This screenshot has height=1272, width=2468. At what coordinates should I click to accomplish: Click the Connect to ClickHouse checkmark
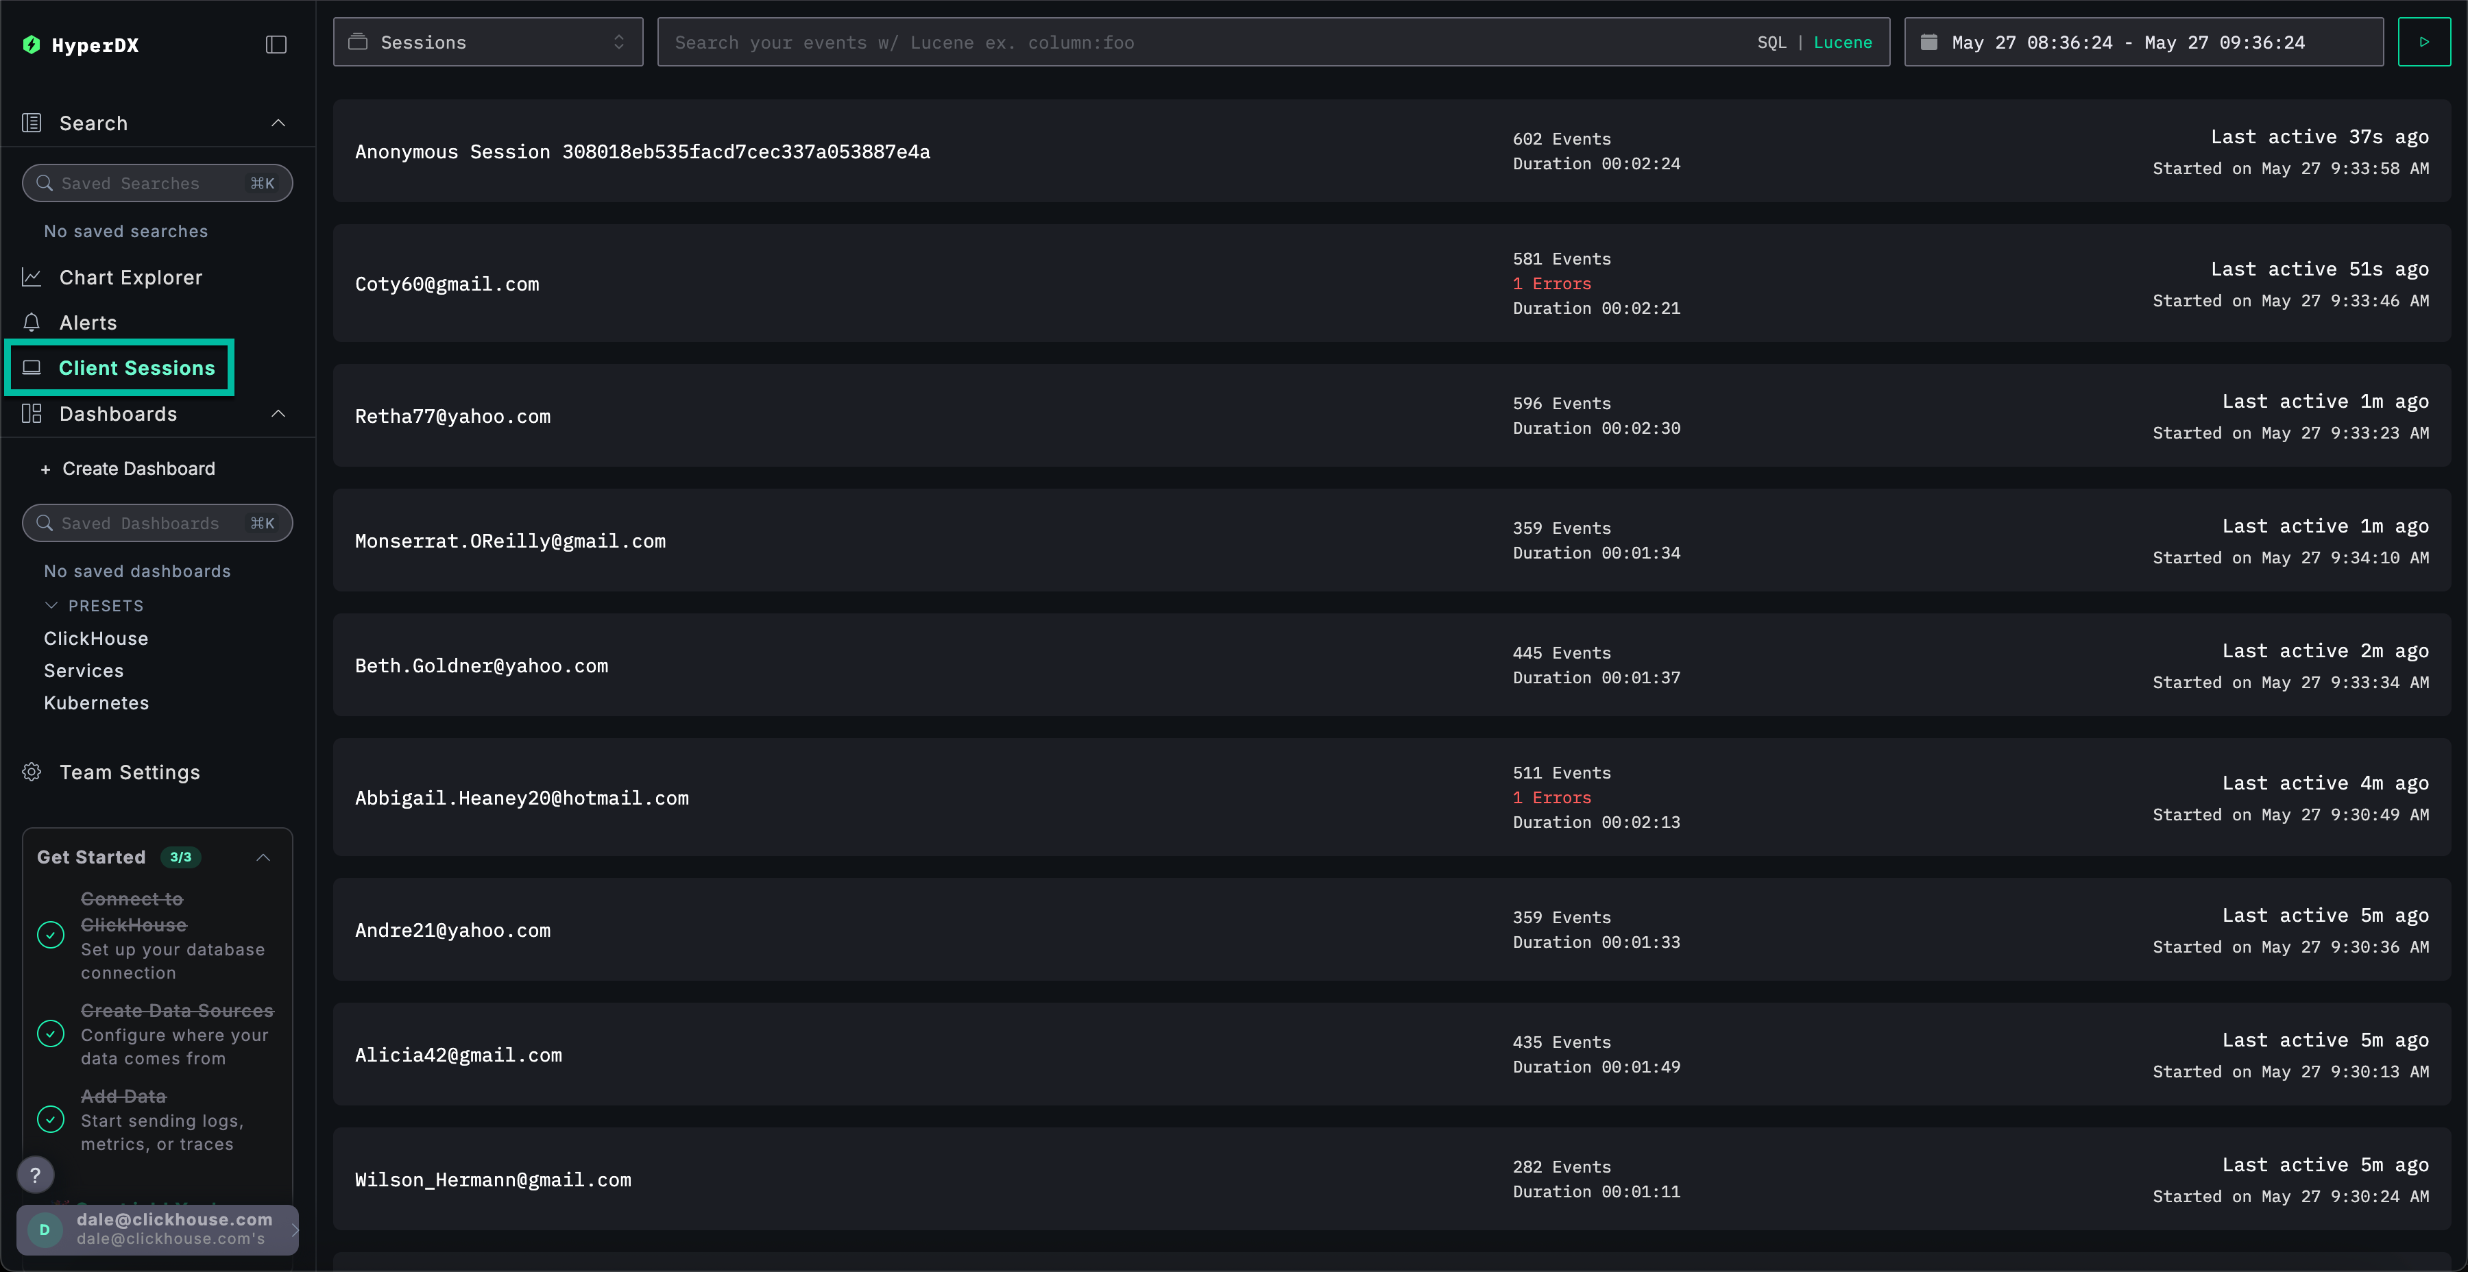[51, 935]
